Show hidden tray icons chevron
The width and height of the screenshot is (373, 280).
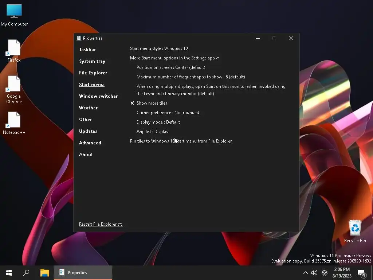tap(306, 273)
